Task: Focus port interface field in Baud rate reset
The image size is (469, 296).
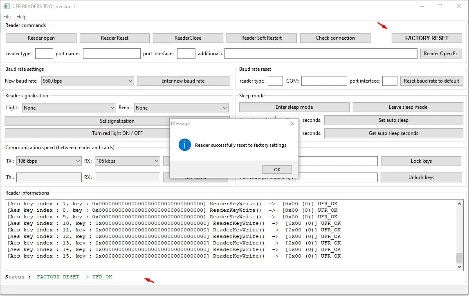Action: 390,81
